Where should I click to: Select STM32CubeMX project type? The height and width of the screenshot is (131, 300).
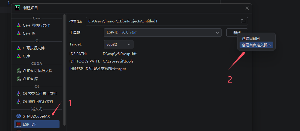click(37, 116)
